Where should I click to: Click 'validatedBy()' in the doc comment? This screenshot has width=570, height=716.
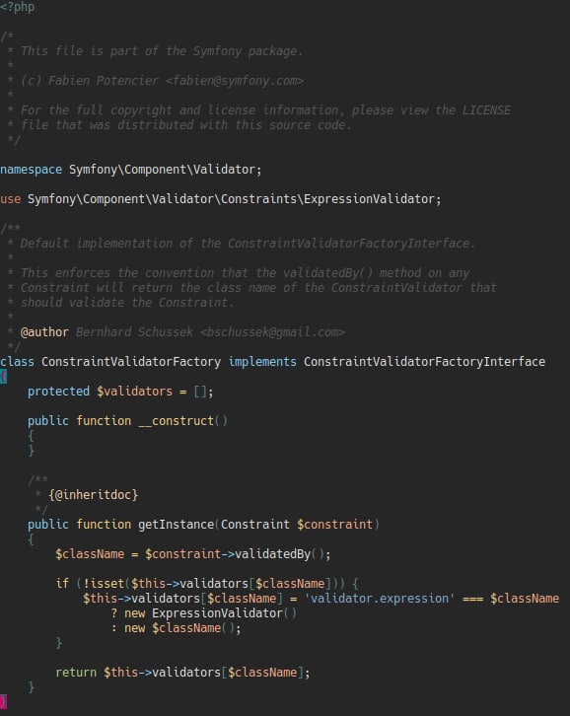[327, 273]
